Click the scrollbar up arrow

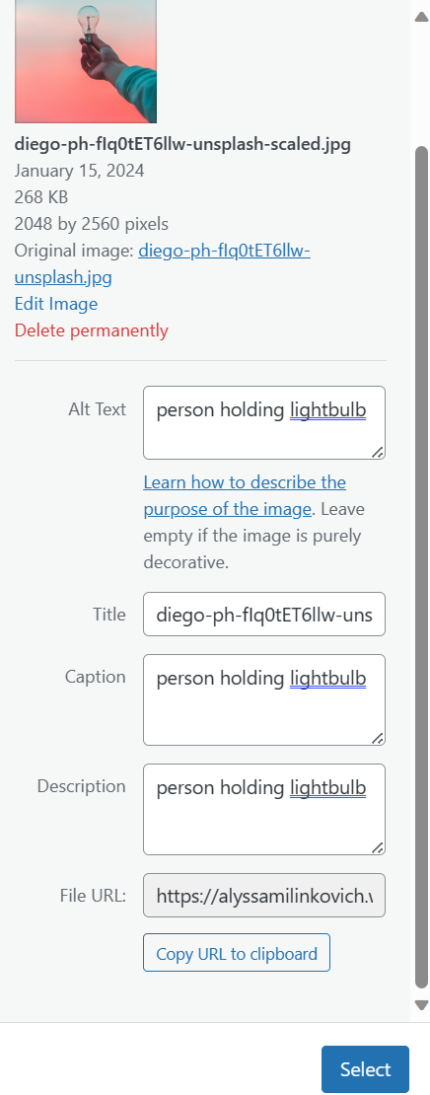(x=422, y=18)
